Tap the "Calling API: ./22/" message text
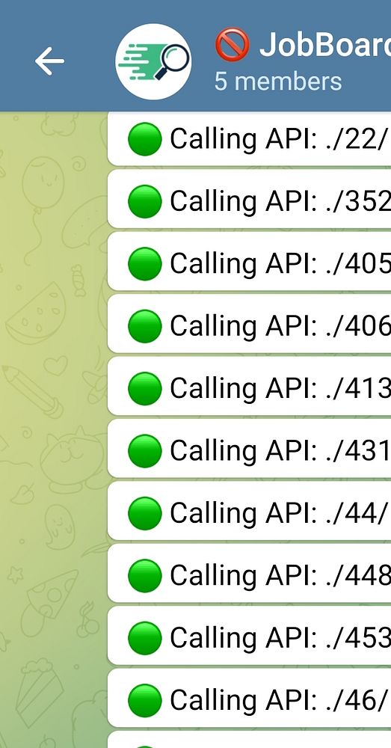 [x=277, y=139]
